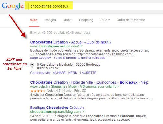Click the www.chocolatinecreation.com/ green URL

pos(55,46)
